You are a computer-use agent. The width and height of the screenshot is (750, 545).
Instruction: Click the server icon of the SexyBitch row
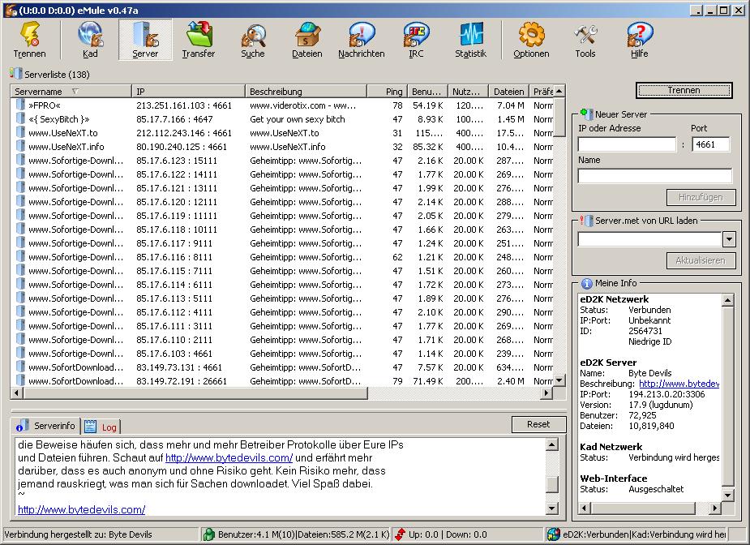click(20, 118)
